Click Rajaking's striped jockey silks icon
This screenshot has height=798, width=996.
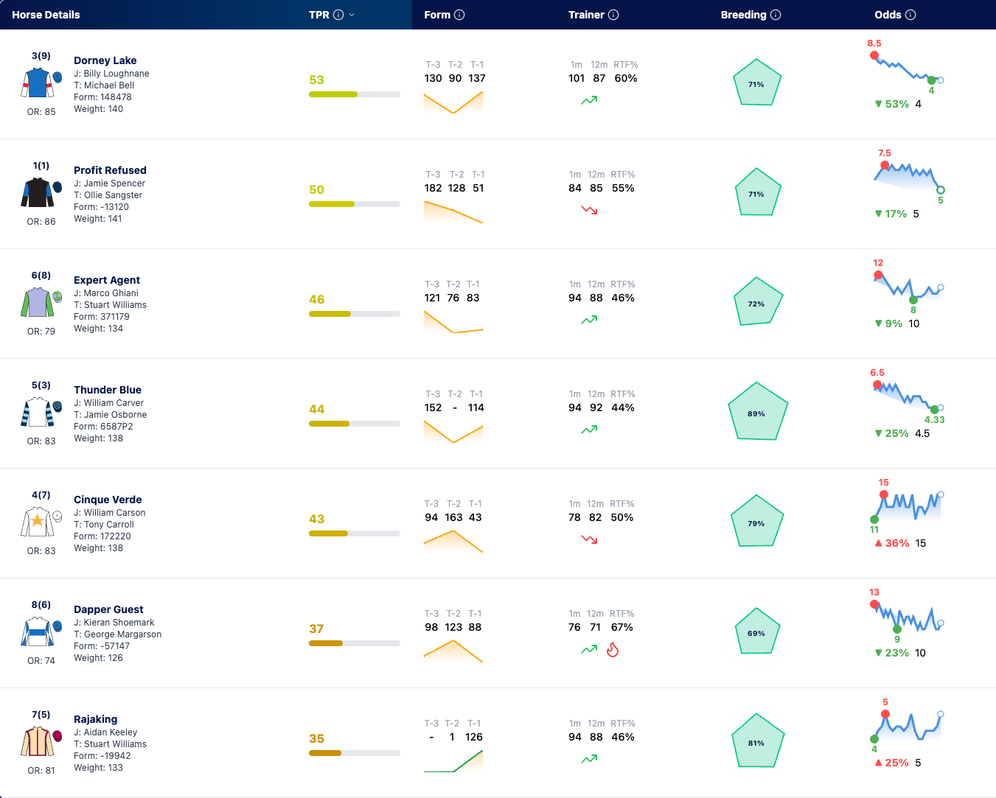[x=38, y=741]
